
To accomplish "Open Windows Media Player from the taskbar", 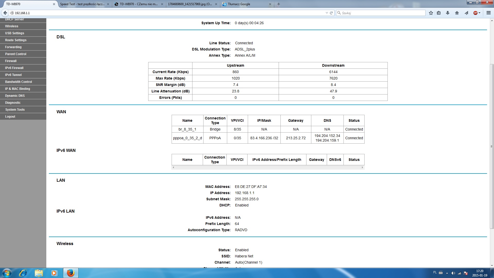I will [54, 273].
